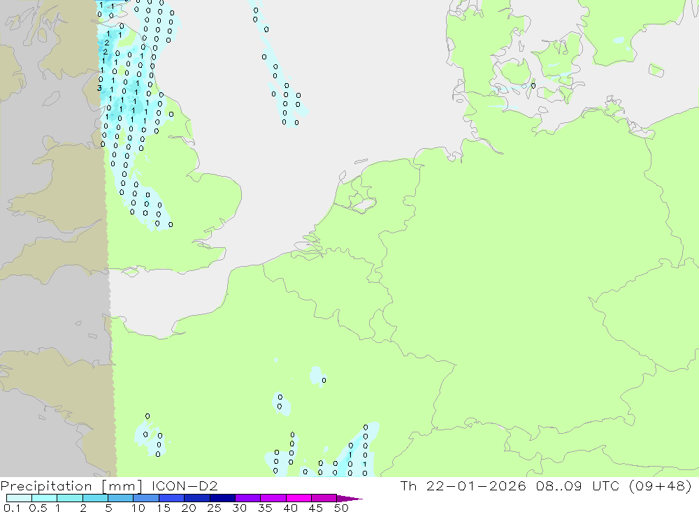Image resolution: width=699 pixels, height=512 pixels.
Task: Select the '08..09 UTC' time text
Action: [578, 485]
